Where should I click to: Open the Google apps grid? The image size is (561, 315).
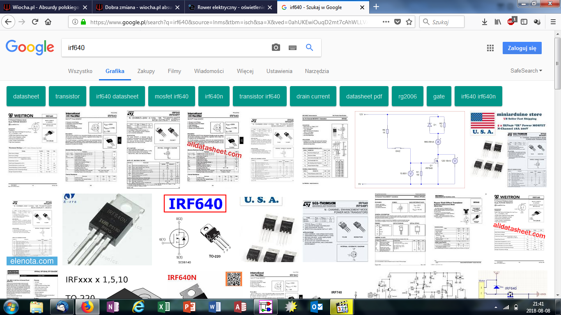point(490,48)
